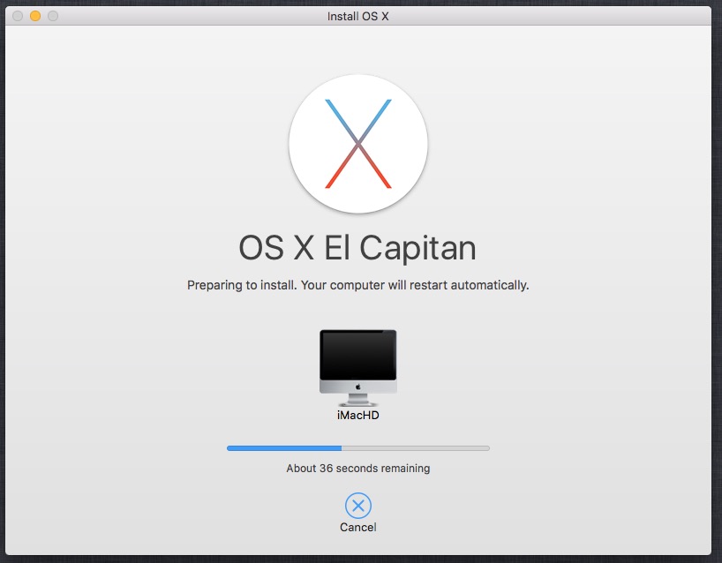Click "About 36 seconds remaining" status text
Viewport: 722px width, 563px height.
tap(358, 469)
